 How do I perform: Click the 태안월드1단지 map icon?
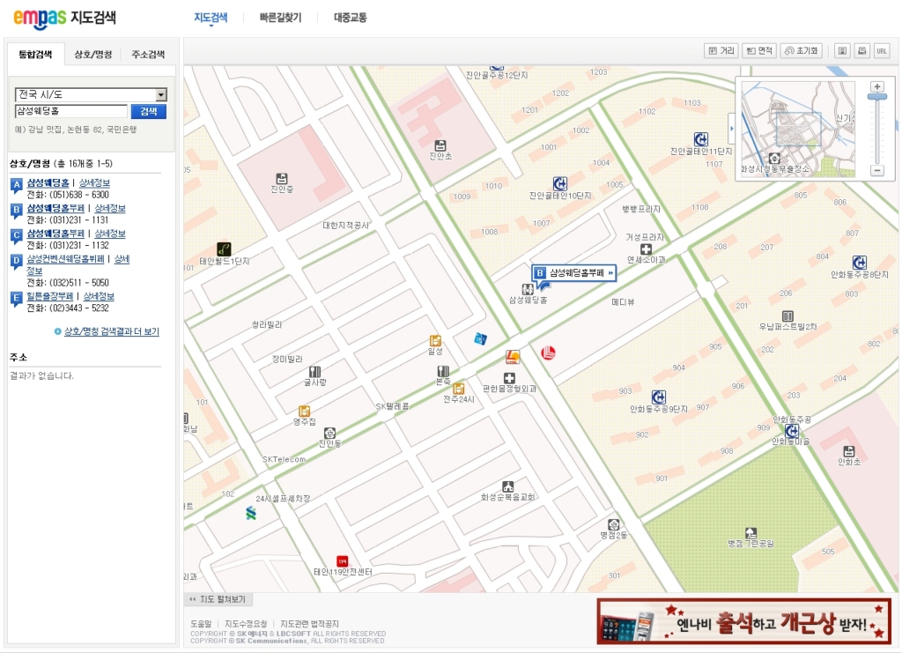pos(224,249)
